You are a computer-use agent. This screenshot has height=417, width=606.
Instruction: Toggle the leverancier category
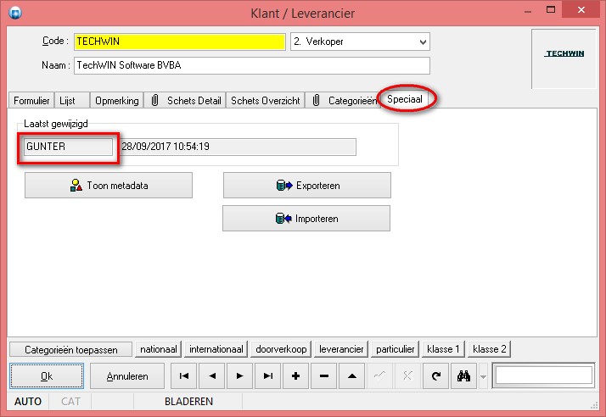341,349
